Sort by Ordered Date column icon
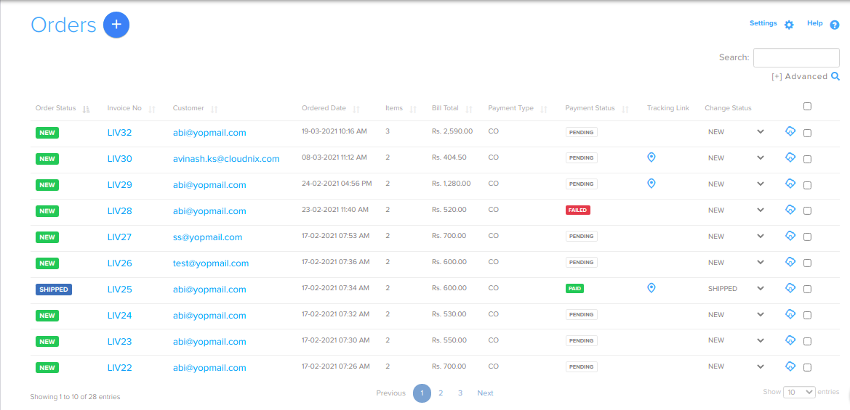 pos(356,110)
